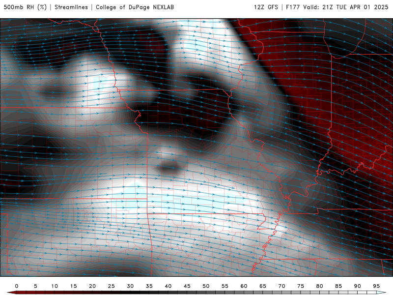Click the "85" value on color scale

coord(338,286)
